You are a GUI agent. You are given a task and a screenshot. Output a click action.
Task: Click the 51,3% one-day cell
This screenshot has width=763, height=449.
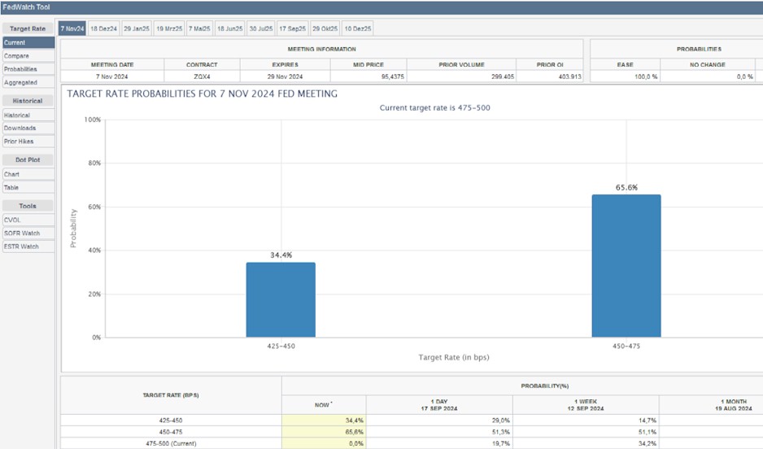click(439, 432)
